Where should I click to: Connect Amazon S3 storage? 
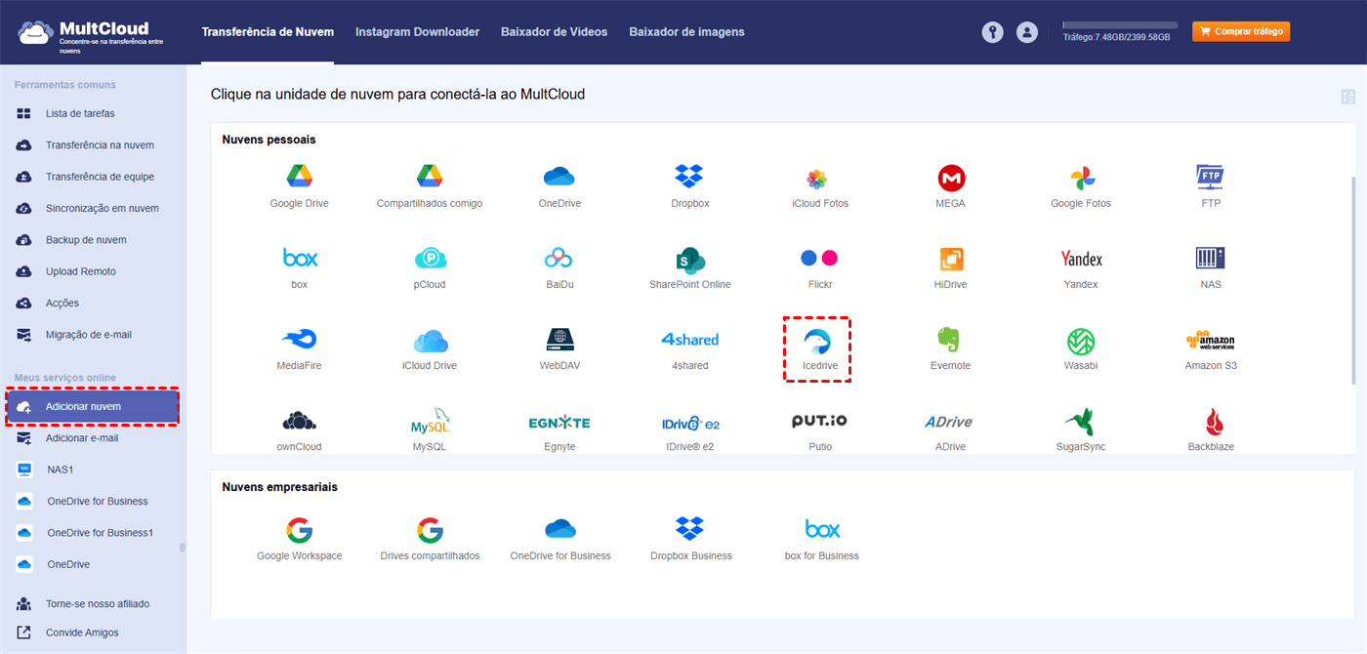(x=1211, y=340)
